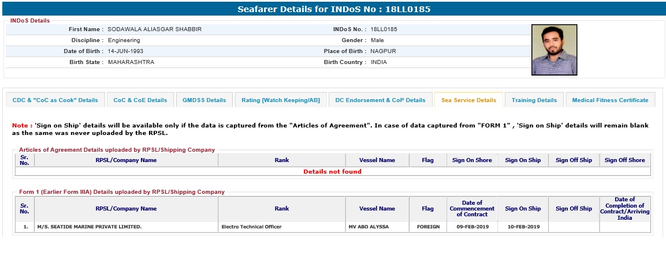
Task: Click the 10-FEB-2019 sign on ship cell
Action: (x=523, y=227)
